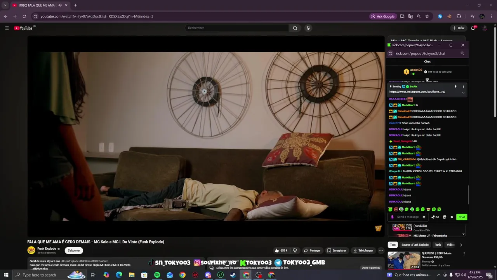Open the Kick channel points icon

pyautogui.click(x=435, y=217)
